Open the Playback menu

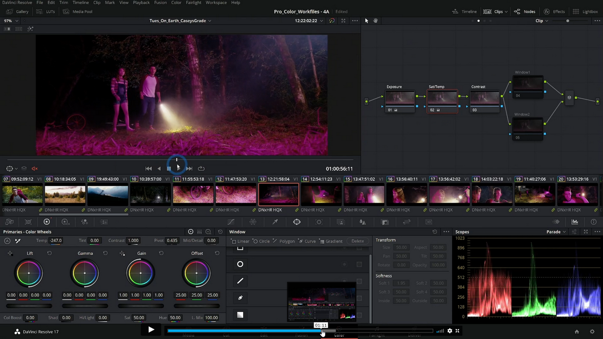pyautogui.click(x=141, y=3)
